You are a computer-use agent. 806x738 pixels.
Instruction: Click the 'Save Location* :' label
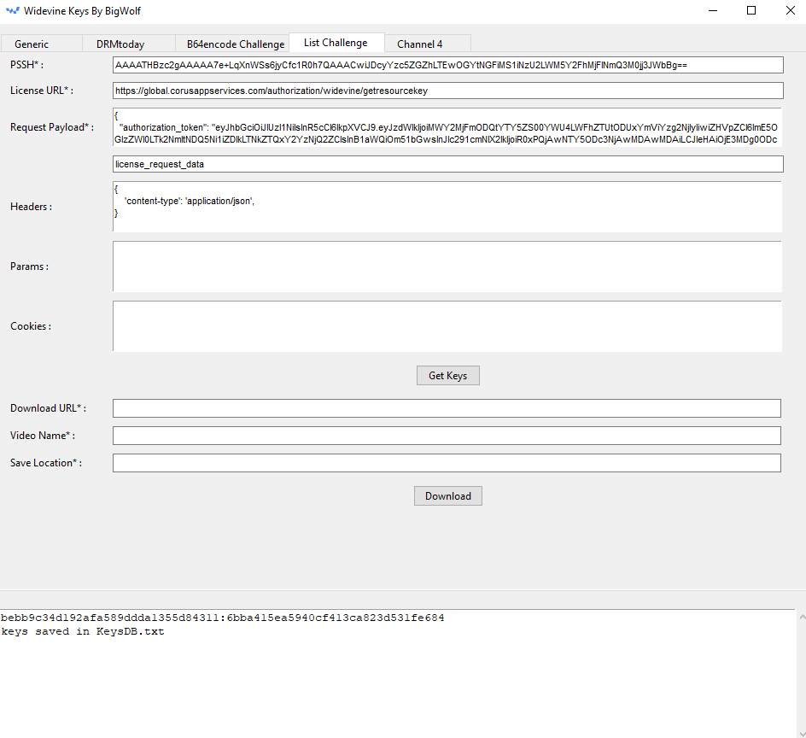click(46, 463)
